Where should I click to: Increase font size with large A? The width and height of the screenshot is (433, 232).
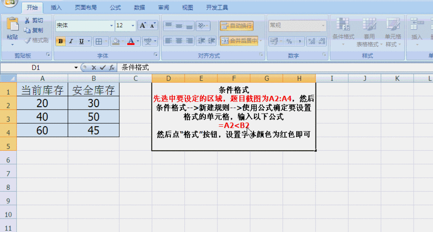click(x=143, y=26)
